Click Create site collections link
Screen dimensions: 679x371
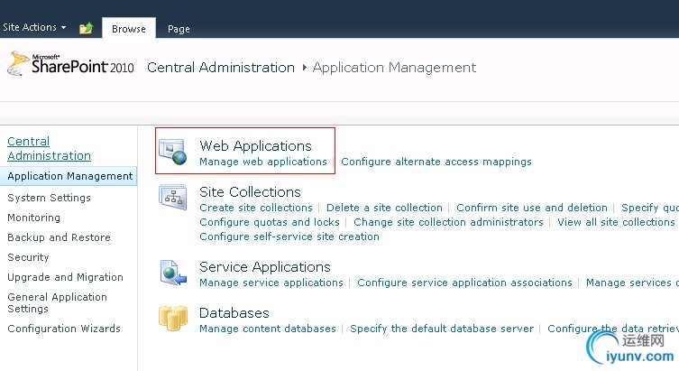pos(256,208)
